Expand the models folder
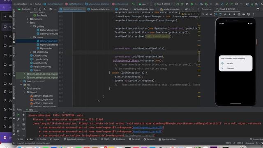The height and width of the screenshot is (148, 263). [x=28, y=19]
